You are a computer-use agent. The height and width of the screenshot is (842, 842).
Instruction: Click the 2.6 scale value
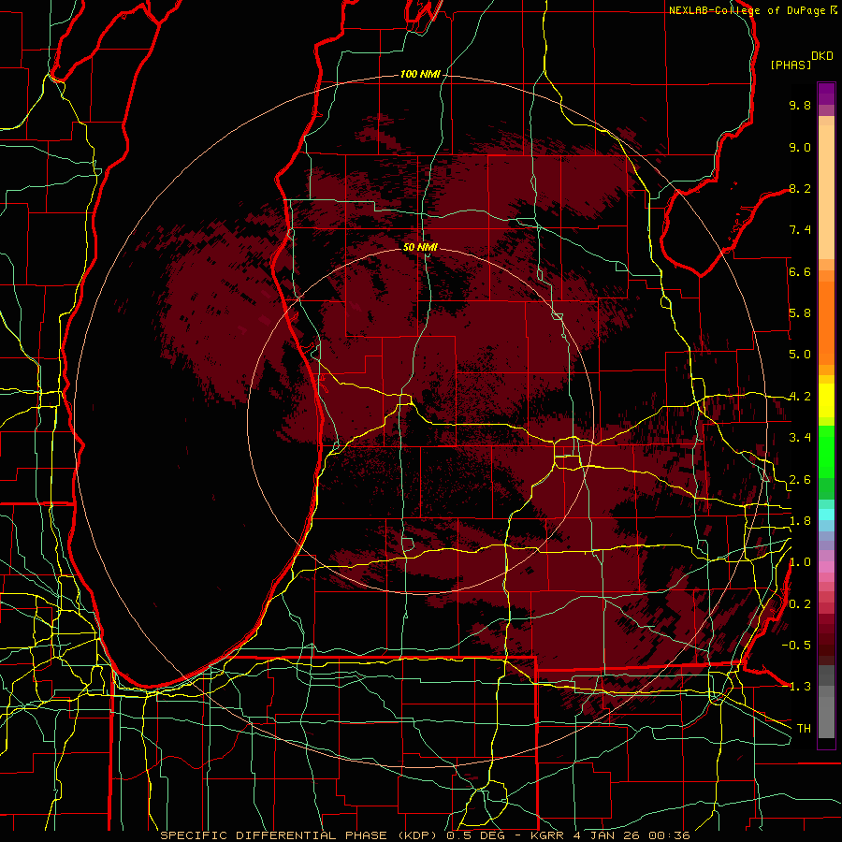coord(800,480)
